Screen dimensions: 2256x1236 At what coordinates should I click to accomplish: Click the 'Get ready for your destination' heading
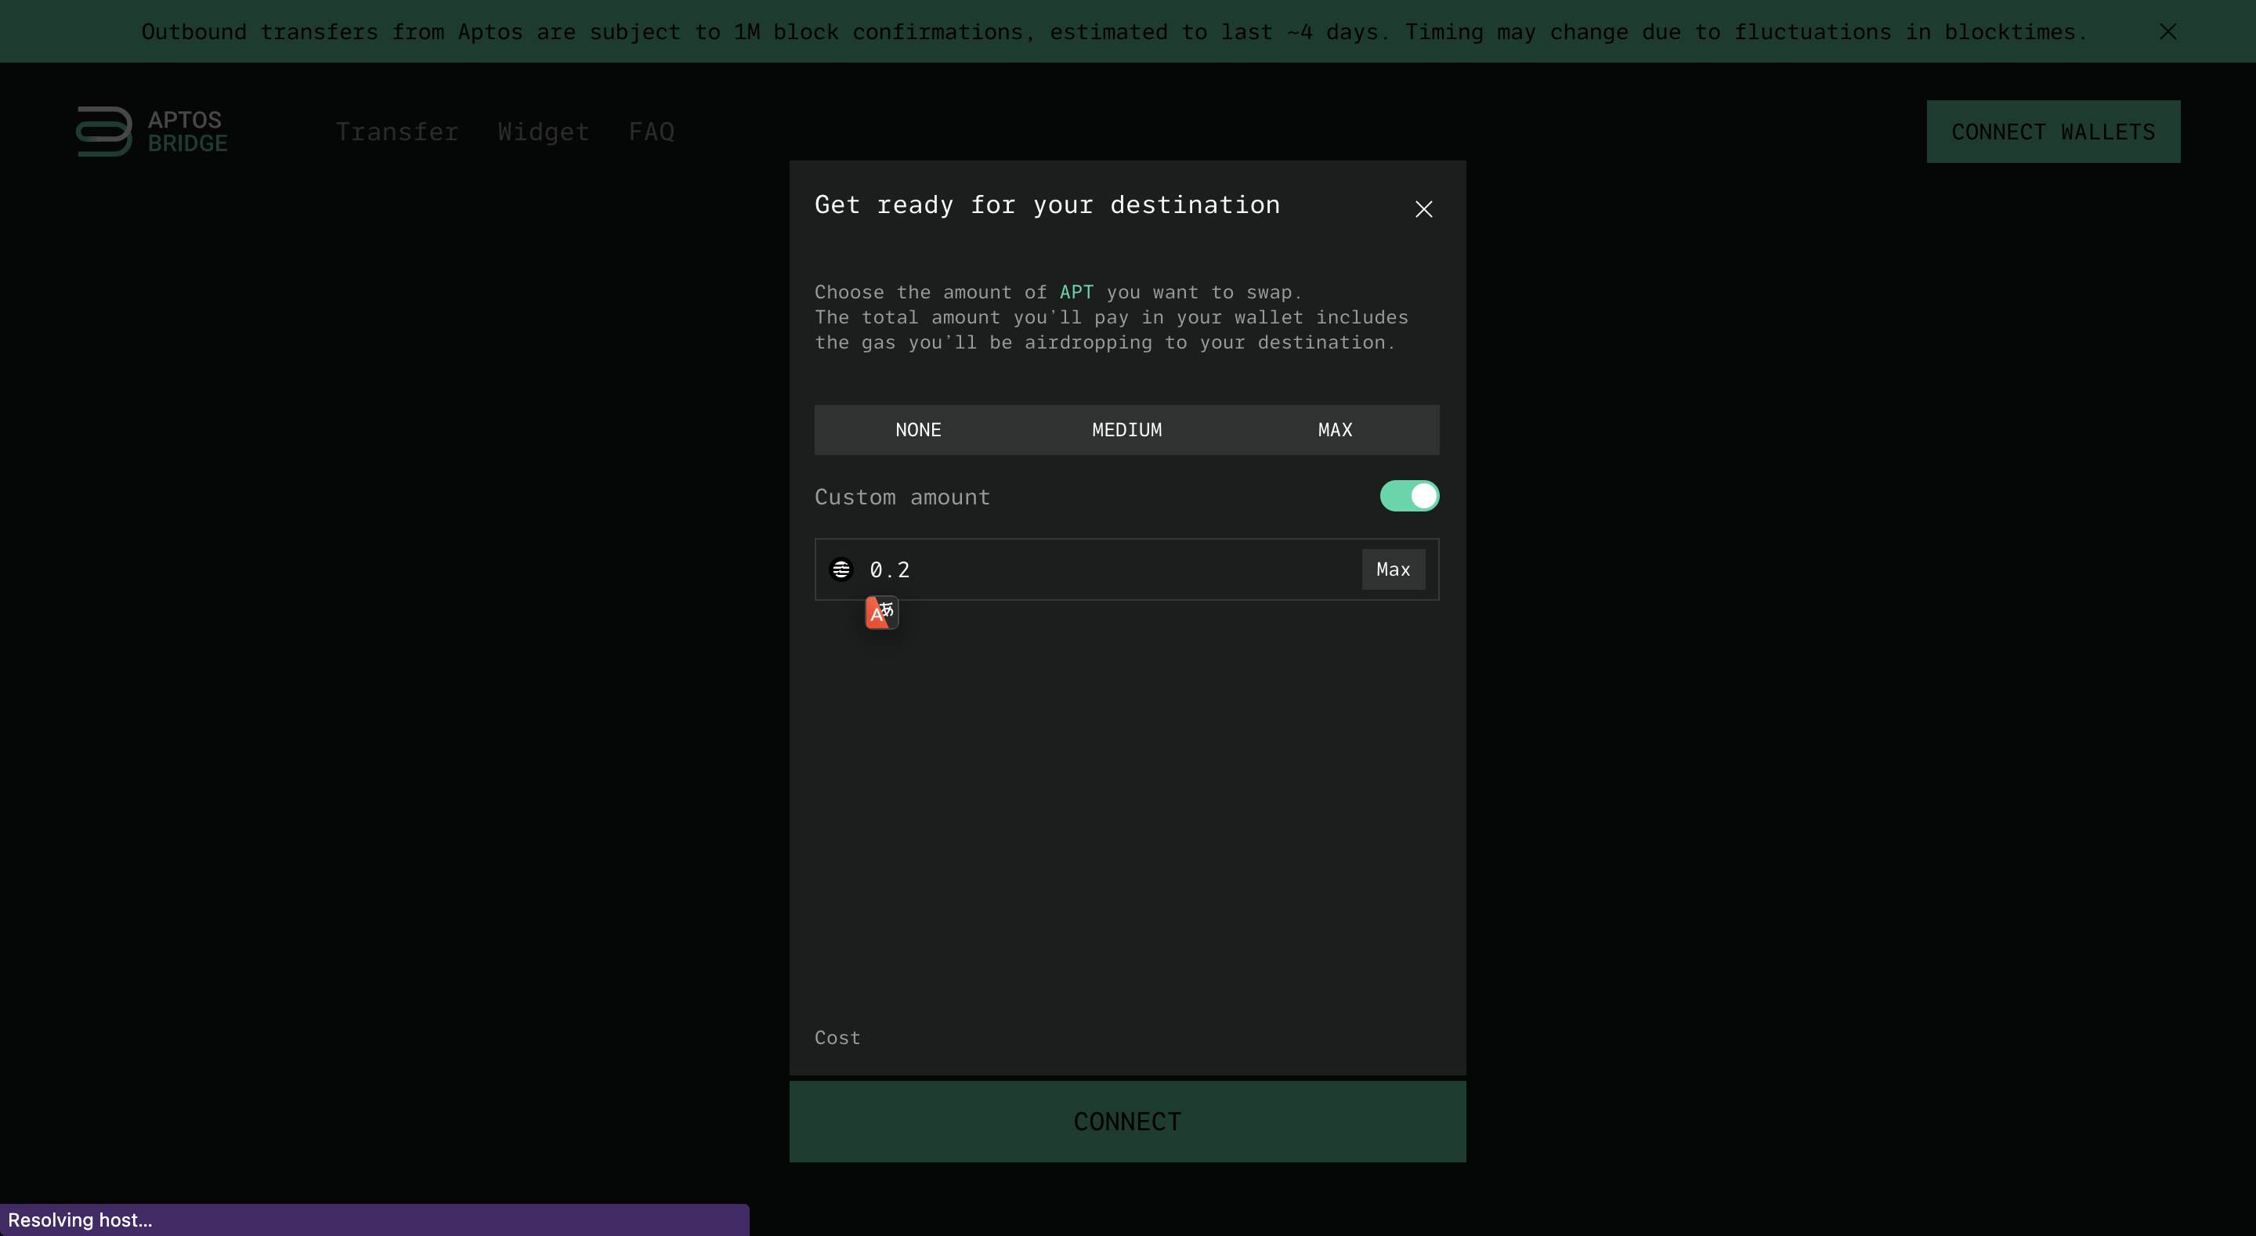click(x=1047, y=205)
